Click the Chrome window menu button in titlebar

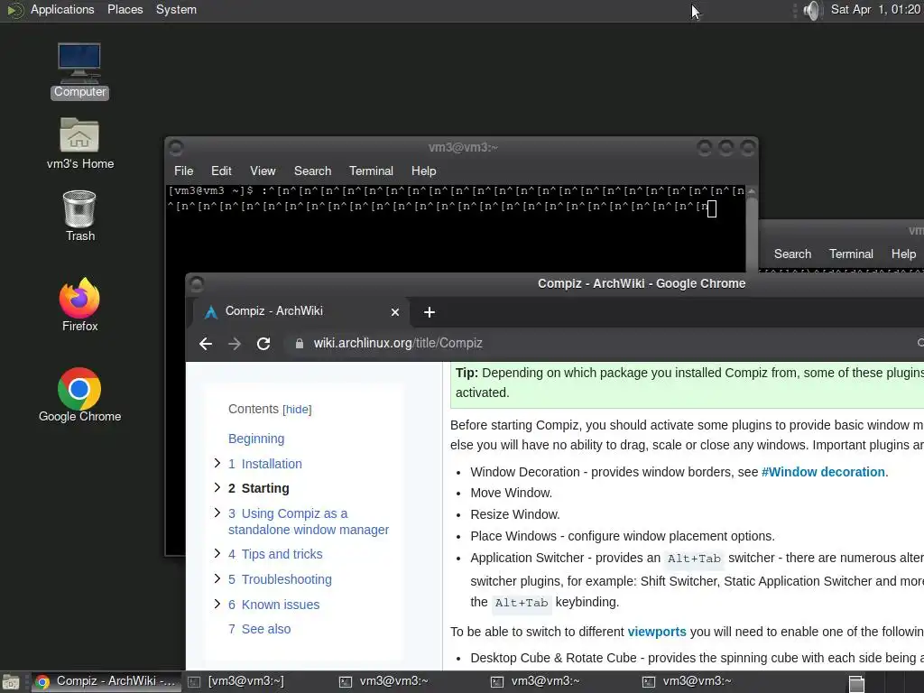pos(197,284)
